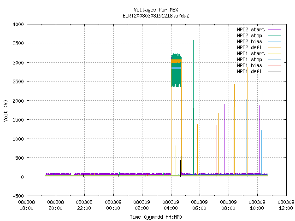
Task: Click the -500 y-axis tick label
Action: click(x=18, y=196)
